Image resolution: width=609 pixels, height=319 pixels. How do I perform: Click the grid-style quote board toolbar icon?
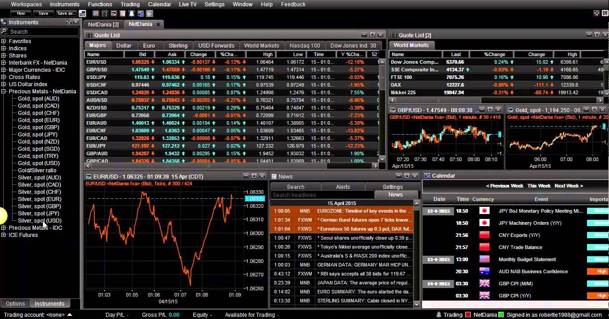point(105,13)
